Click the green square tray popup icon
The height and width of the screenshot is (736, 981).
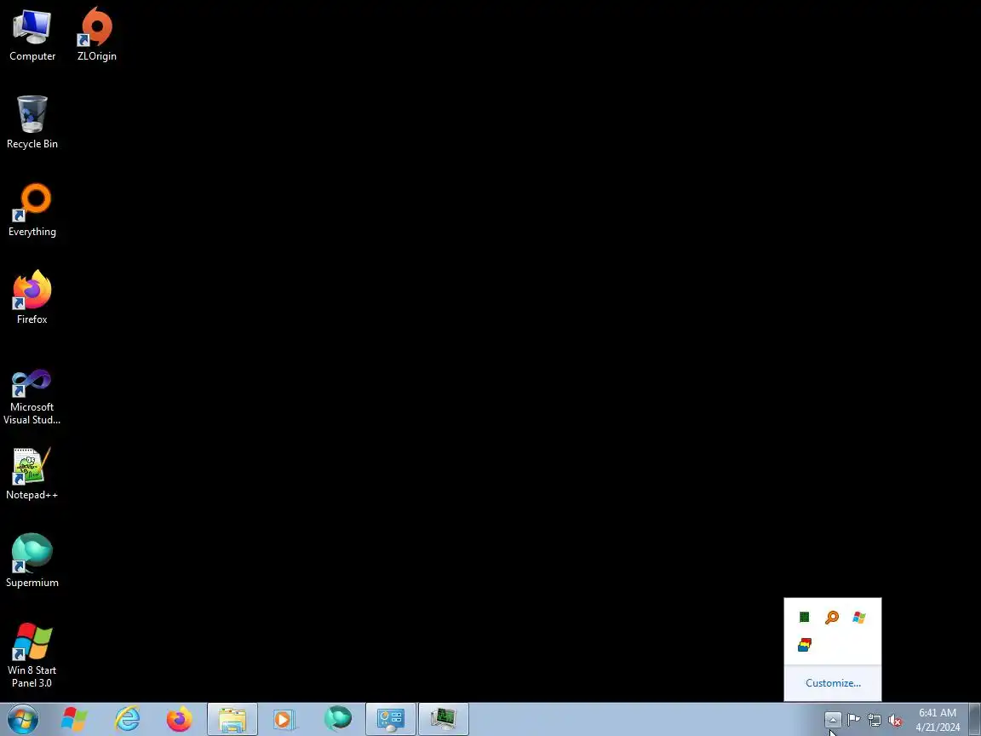(x=805, y=618)
